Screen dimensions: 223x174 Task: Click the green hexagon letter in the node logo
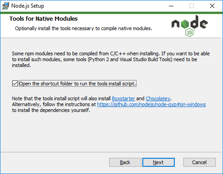(x=185, y=24)
